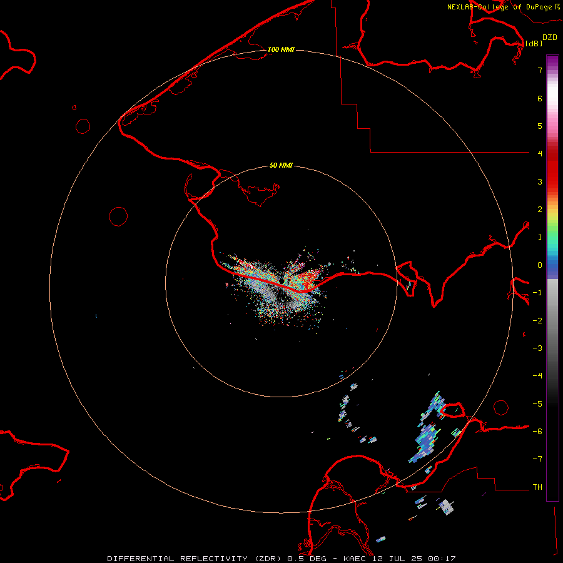The height and width of the screenshot is (563, 563).
Task: Click the 100 NMI range ring label
Action: tap(281, 49)
